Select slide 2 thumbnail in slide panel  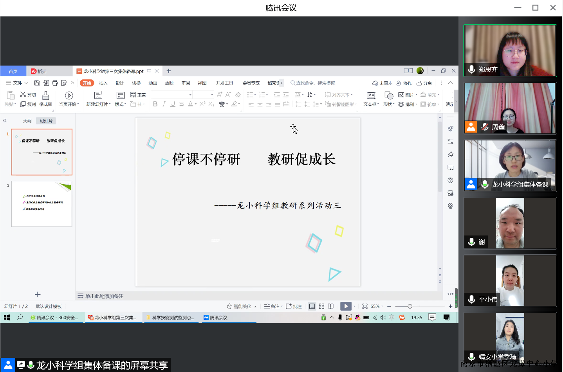click(42, 204)
